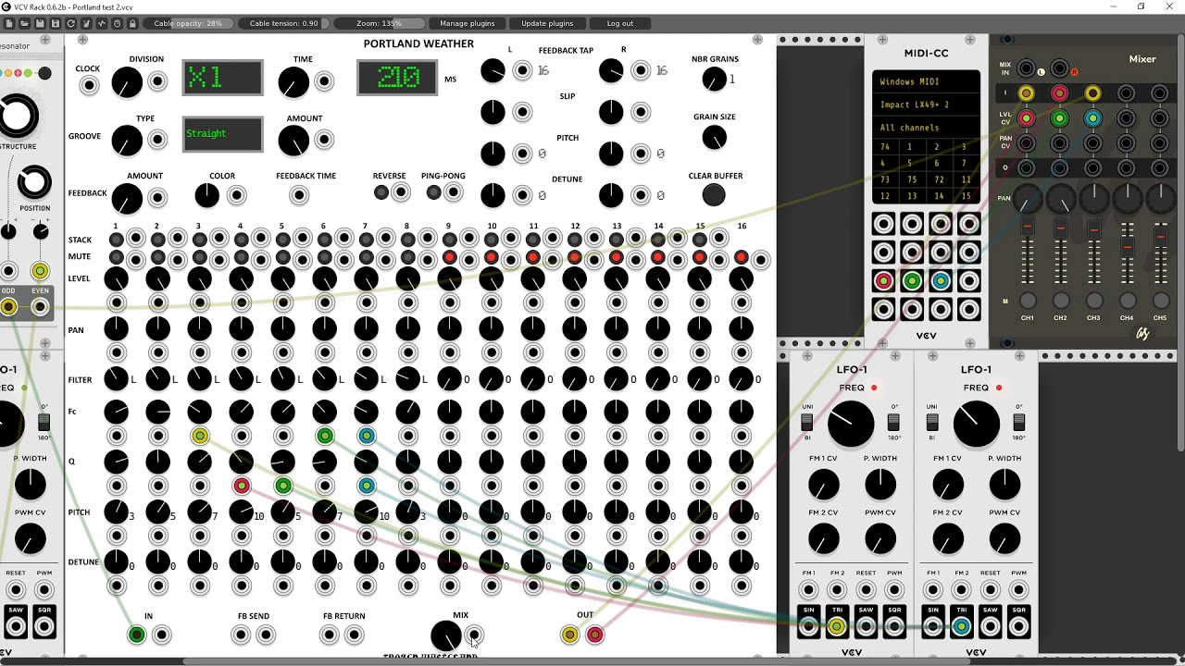This screenshot has width=1185, height=666.
Task: Click the CLOCK input jack
Action: tap(89, 86)
